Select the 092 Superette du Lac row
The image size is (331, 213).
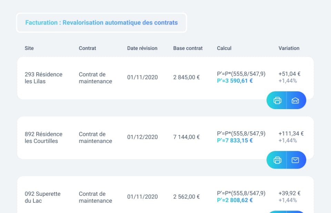click(x=42, y=197)
